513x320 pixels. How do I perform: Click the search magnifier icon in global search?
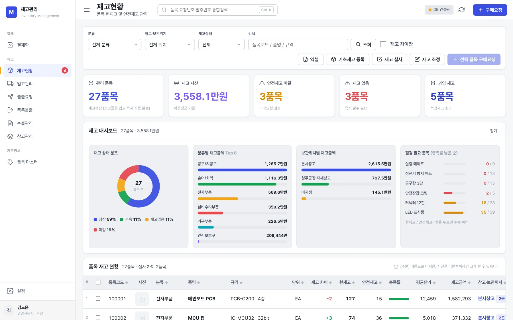[164, 10]
